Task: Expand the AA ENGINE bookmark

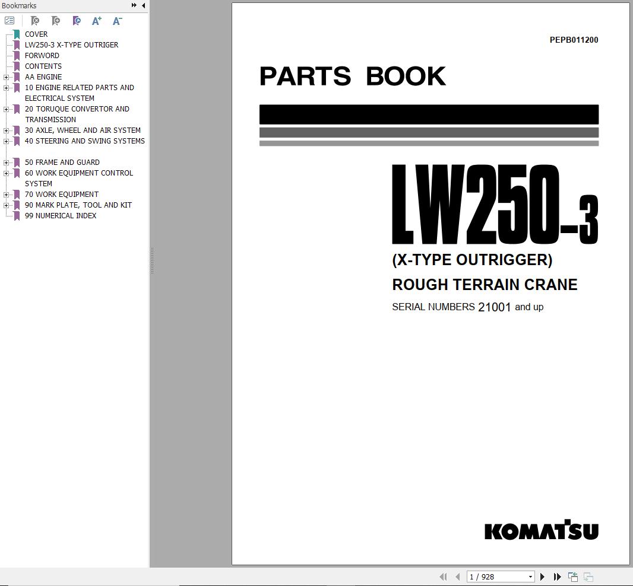Action: pyautogui.click(x=6, y=77)
